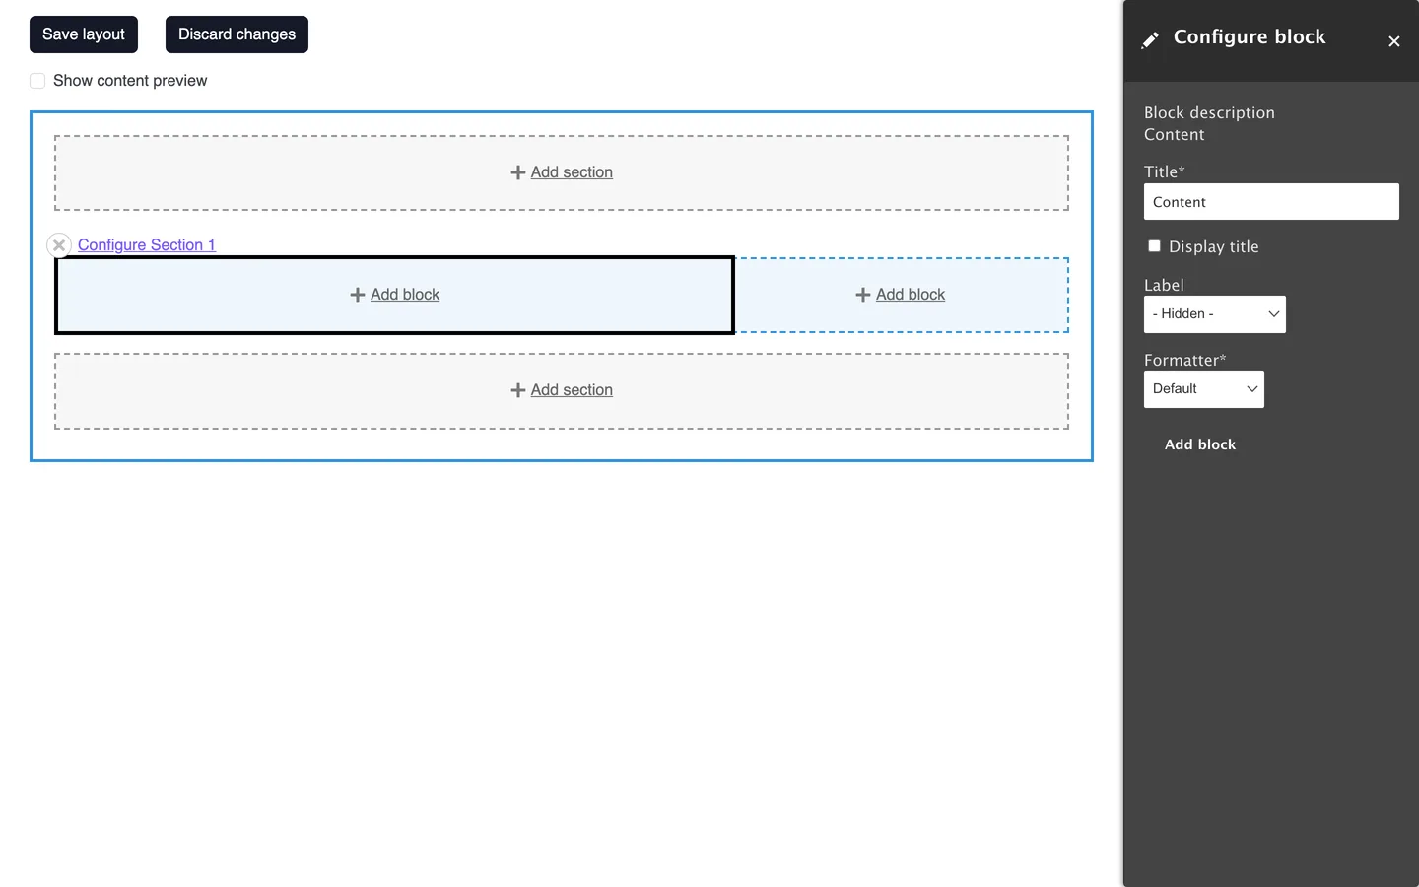
Task: Open the Configure Section 1 link
Action: coord(147,245)
